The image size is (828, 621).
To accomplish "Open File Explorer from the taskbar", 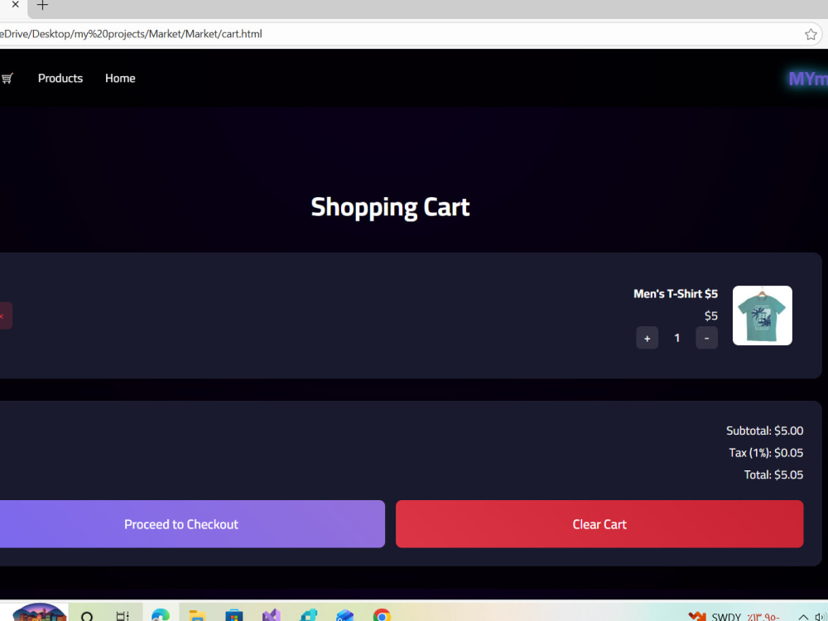I will pos(197,616).
